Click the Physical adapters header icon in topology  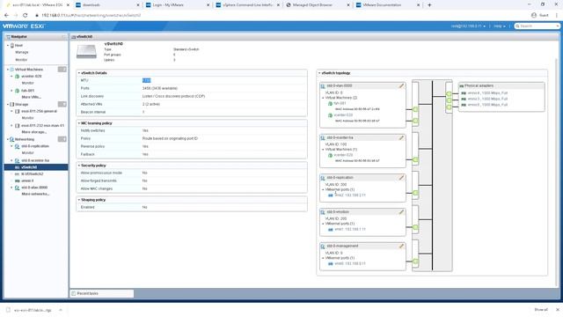click(x=462, y=86)
